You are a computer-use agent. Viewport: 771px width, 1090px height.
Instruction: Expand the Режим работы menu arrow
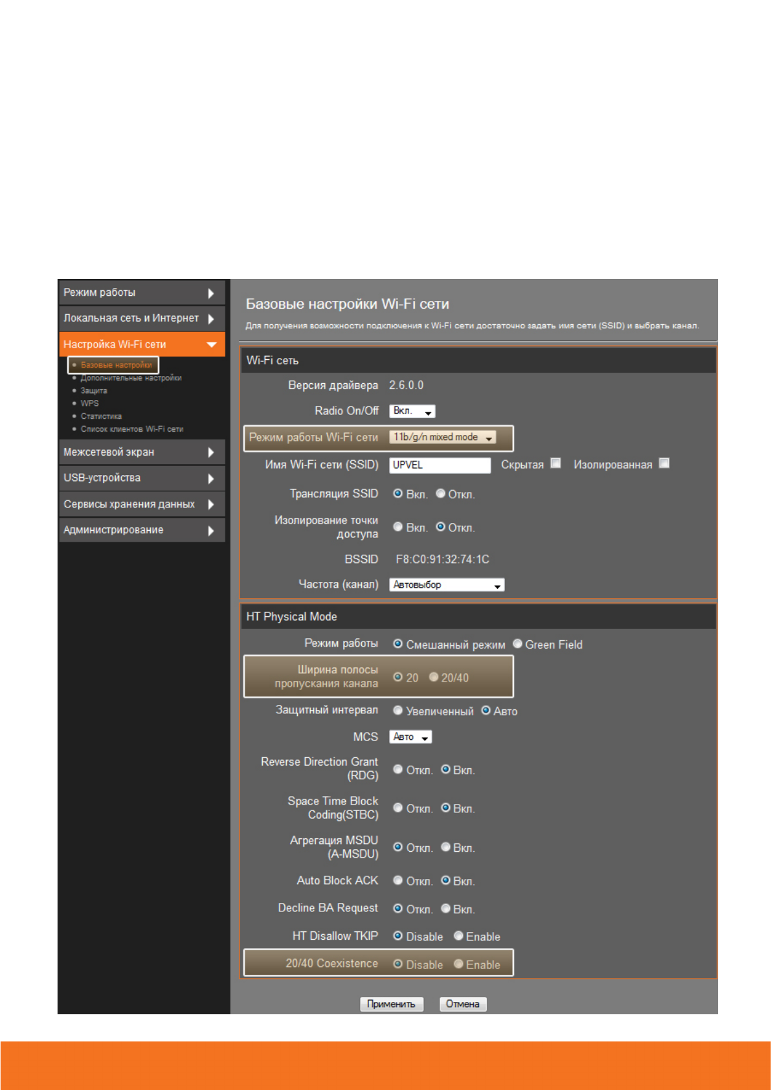[x=210, y=293]
